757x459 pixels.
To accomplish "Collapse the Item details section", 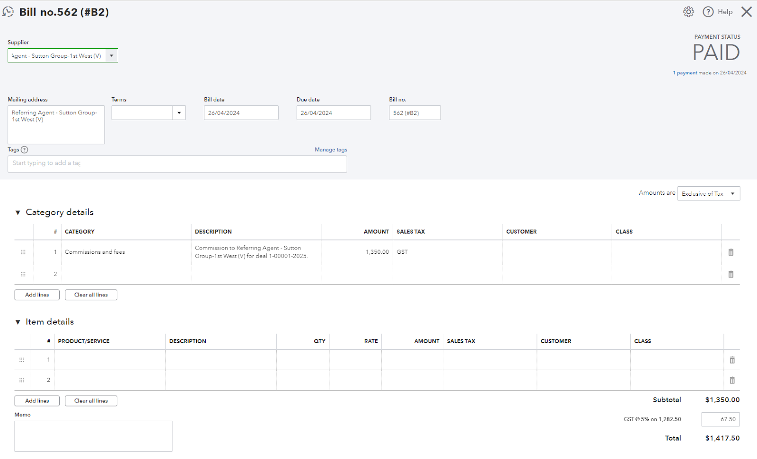I will point(18,322).
